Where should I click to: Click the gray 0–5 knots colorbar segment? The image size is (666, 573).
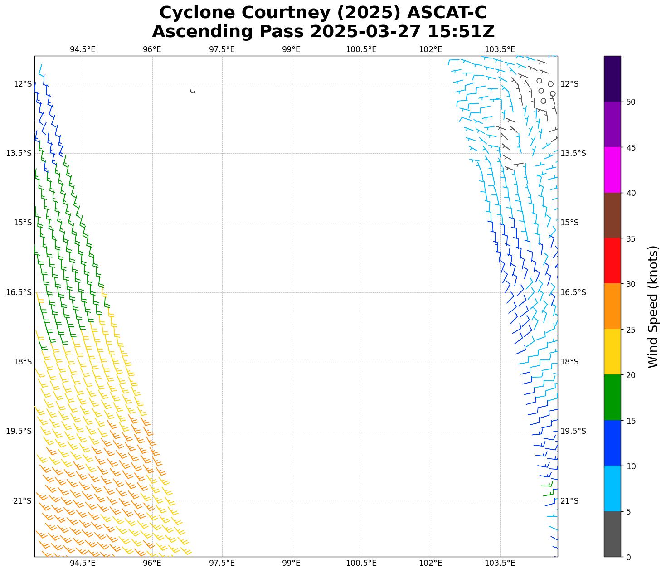(613, 534)
